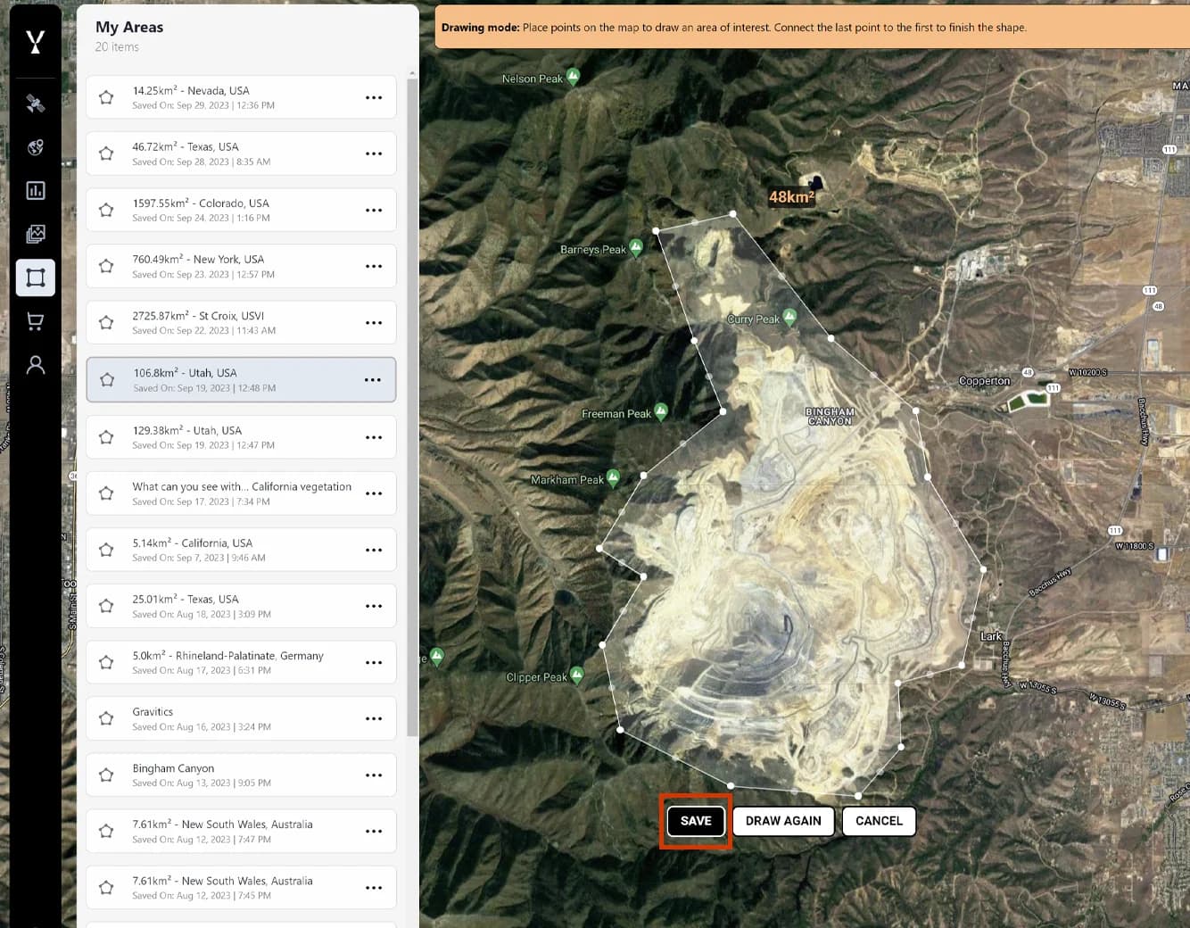Select the St Croix, USVI saved area
The width and height of the screenshot is (1190, 928).
pyautogui.click(x=241, y=323)
